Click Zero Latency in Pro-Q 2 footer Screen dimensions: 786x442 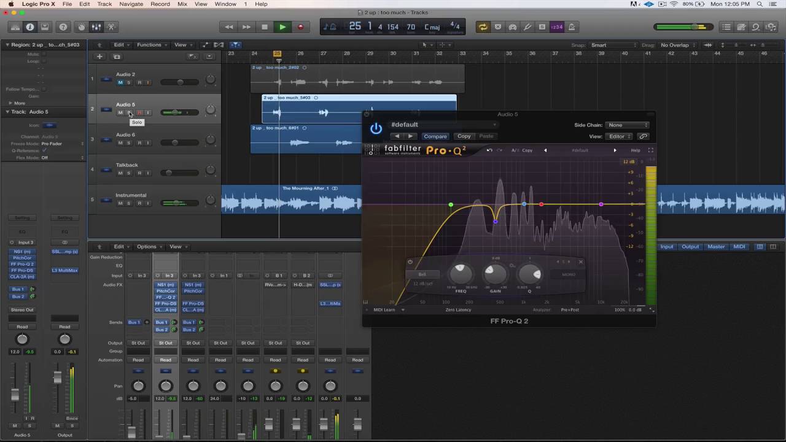458,310
